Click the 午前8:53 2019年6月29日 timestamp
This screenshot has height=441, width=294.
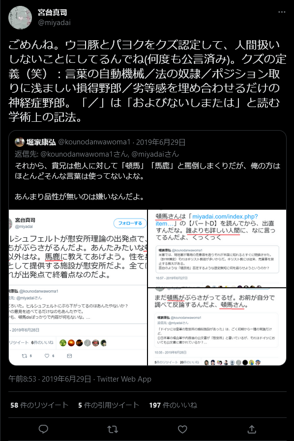(x=50, y=379)
